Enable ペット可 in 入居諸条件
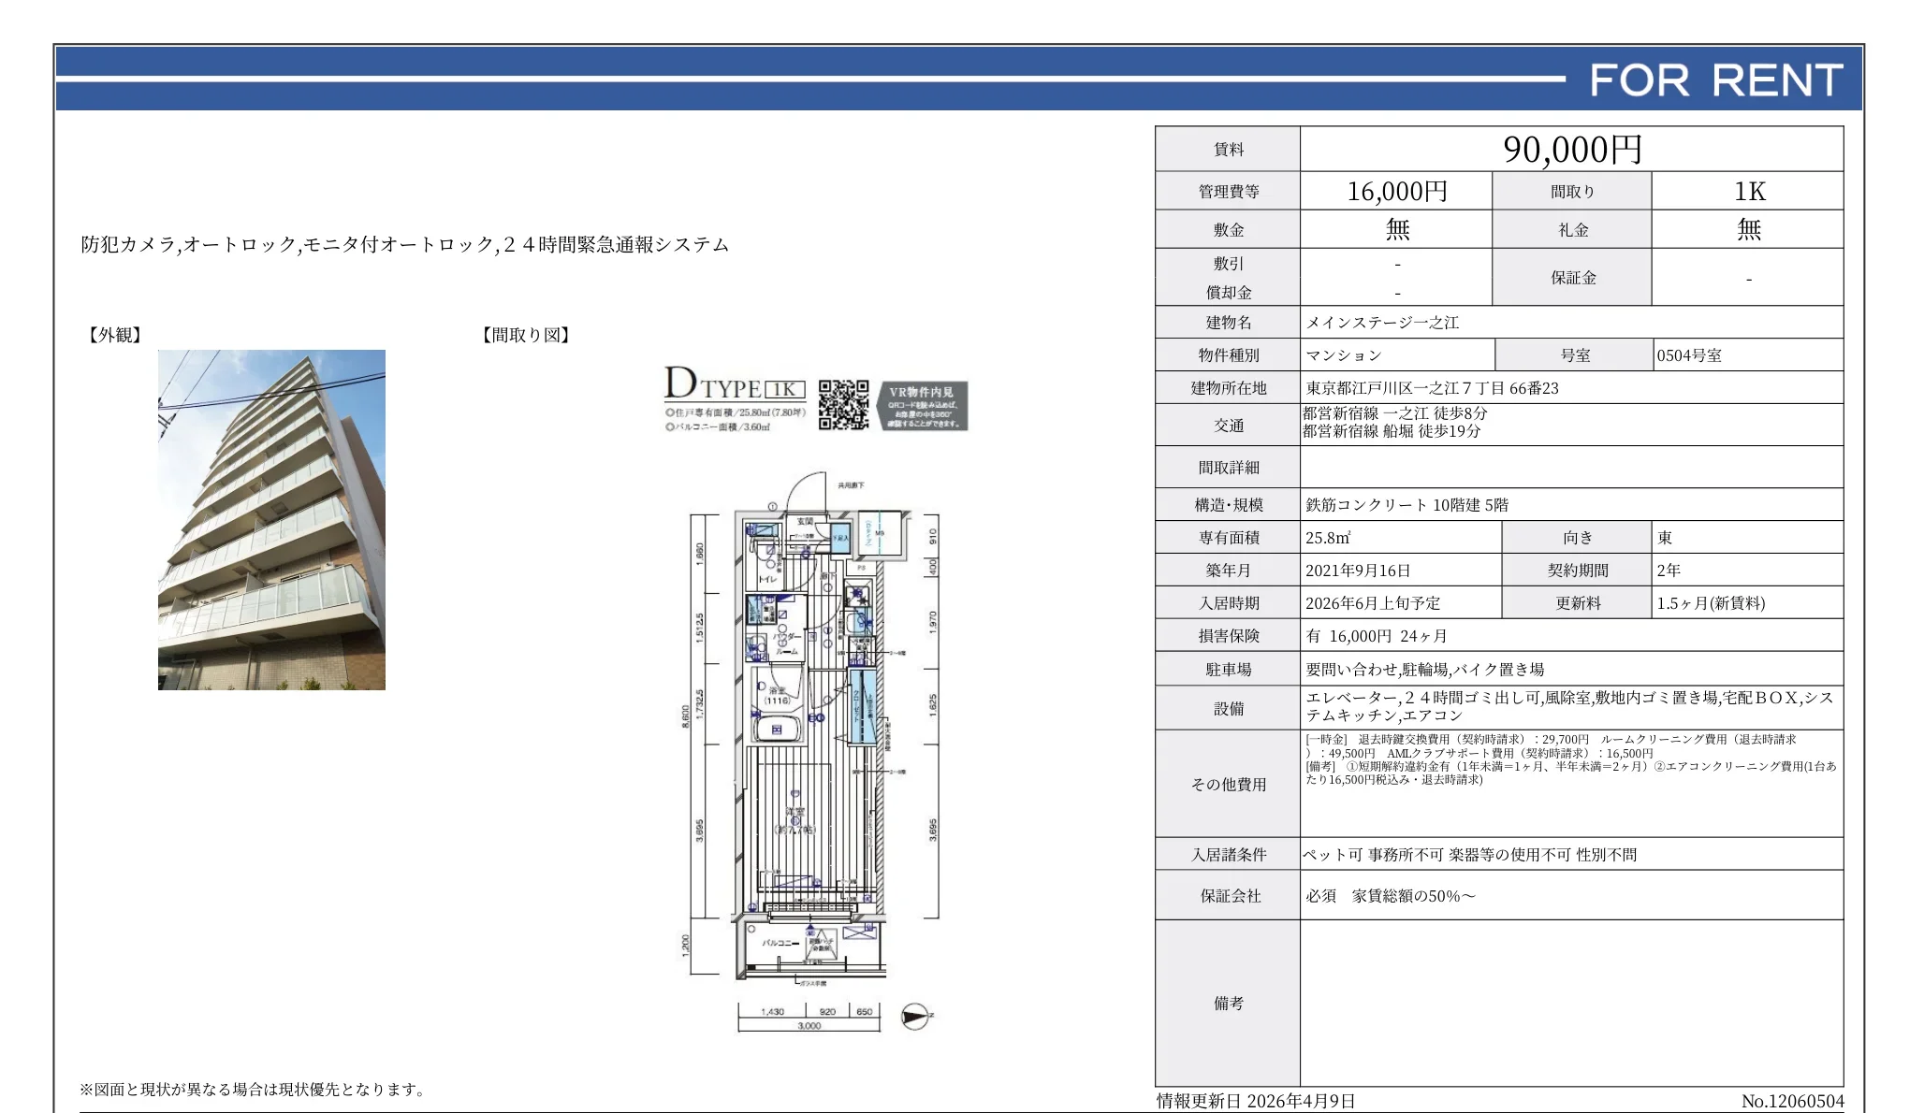This screenshot has height=1113, width=1924. click(x=1321, y=854)
